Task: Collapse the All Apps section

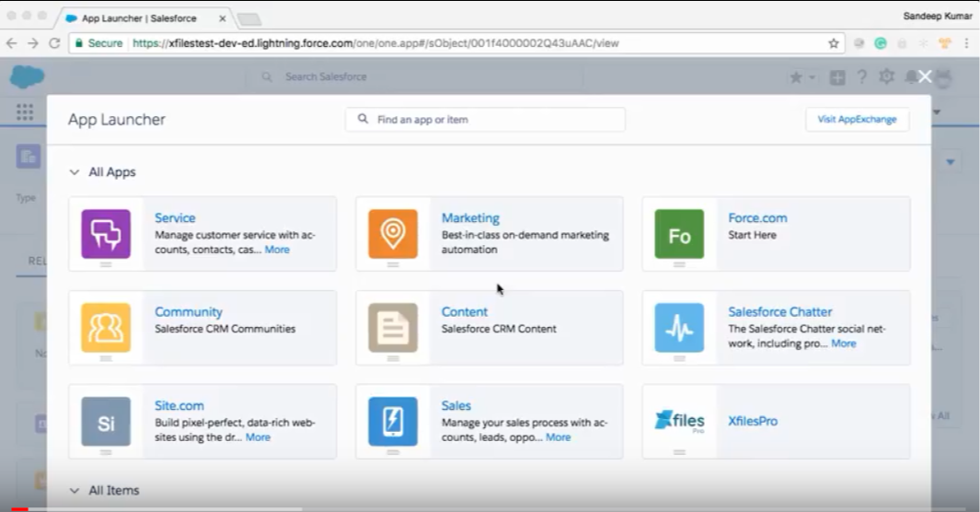Action: tap(75, 172)
